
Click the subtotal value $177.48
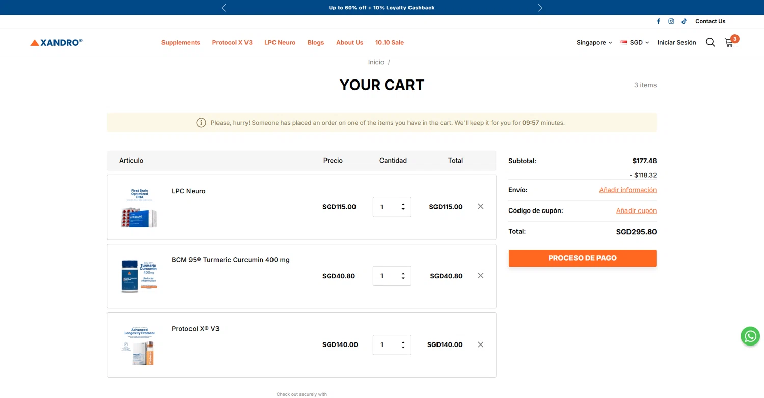pos(644,161)
